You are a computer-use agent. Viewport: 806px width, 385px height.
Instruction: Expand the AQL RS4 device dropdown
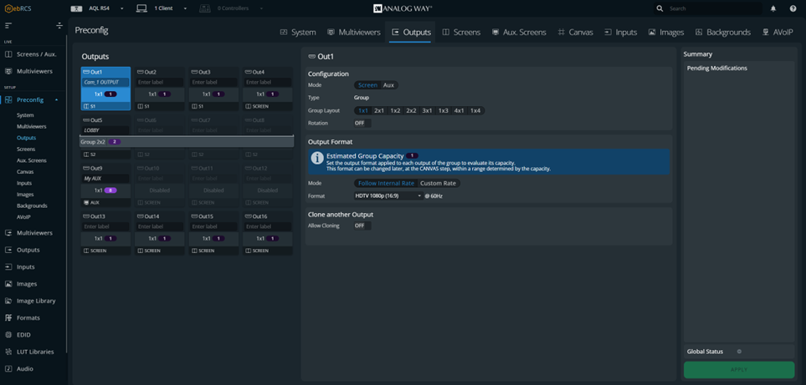[121, 8]
